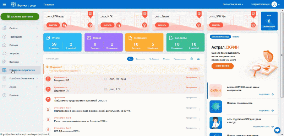
Task: Open settings gear on _тест_ РПН прод card
Action: pyautogui.click(x=90, y=25)
